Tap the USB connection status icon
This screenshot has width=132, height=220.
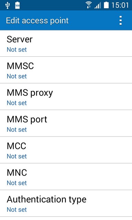coord(7,5)
